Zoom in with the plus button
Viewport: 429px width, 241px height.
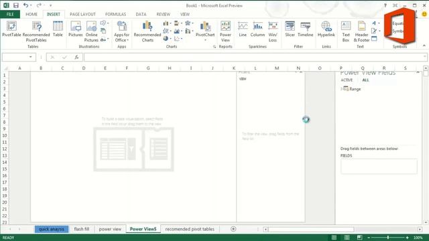pos(408,238)
